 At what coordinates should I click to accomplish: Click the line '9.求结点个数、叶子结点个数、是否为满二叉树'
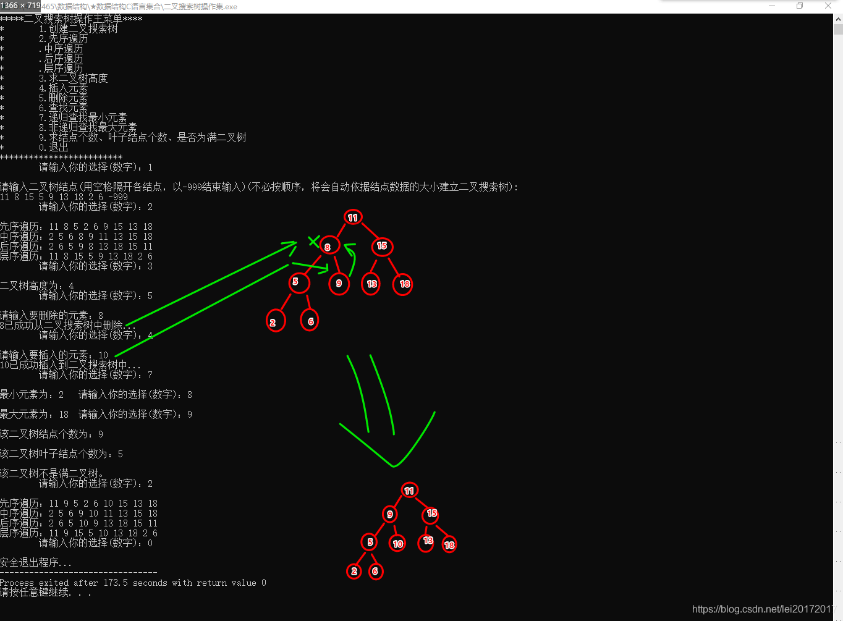coord(143,138)
